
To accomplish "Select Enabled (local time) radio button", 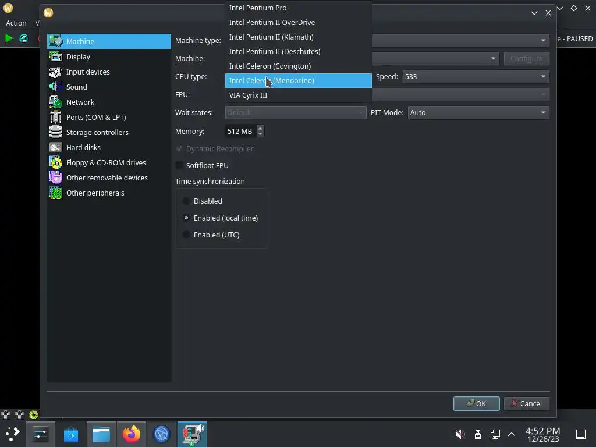I will click(186, 218).
